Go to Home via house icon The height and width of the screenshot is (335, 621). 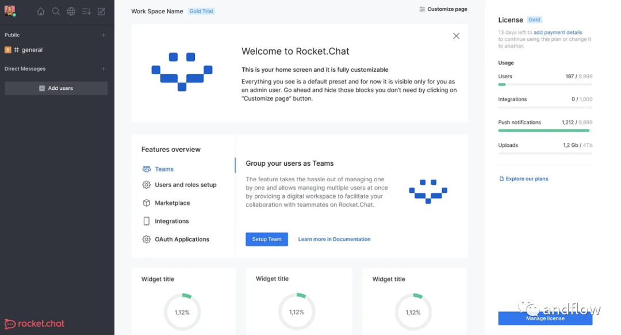41,12
